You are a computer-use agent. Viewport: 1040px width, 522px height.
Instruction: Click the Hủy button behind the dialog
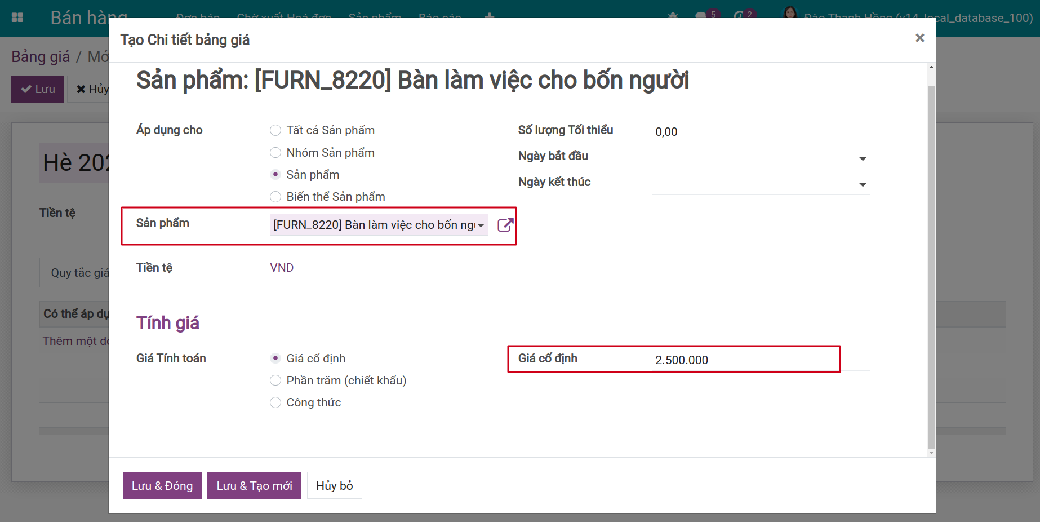pos(88,89)
